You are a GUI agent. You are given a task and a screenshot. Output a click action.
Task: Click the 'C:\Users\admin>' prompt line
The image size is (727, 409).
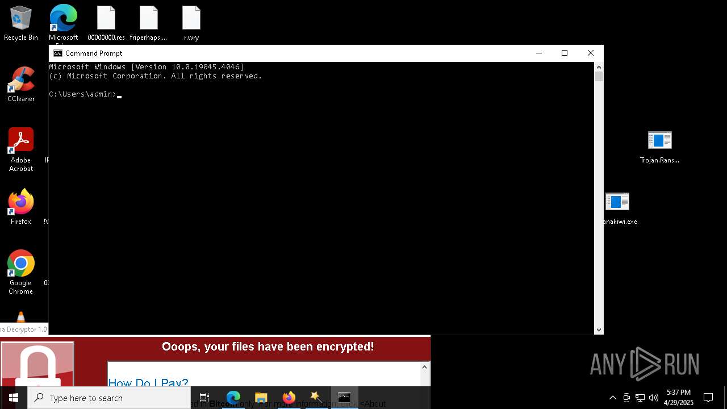(x=83, y=94)
